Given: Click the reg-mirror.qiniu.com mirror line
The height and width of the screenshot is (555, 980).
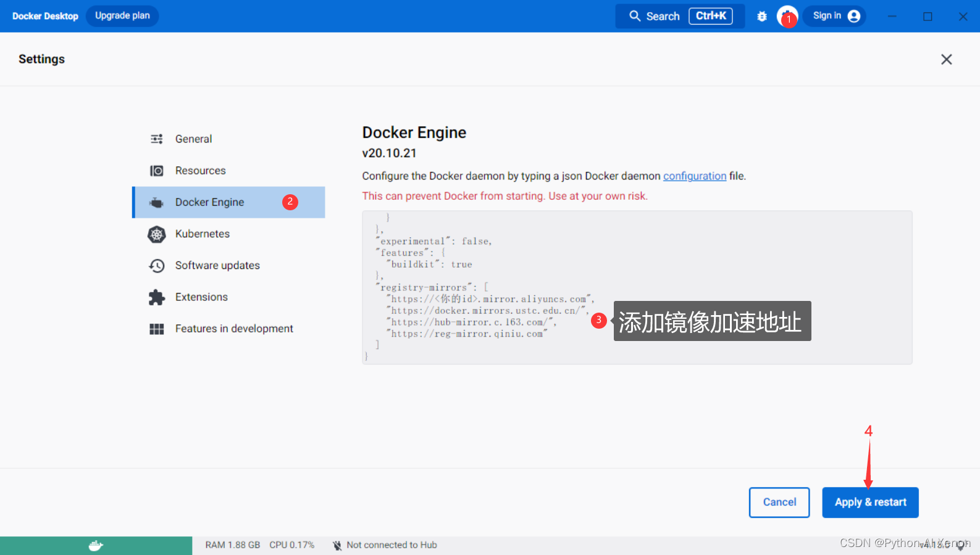Looking at the screenshot, I should [467, 334].
